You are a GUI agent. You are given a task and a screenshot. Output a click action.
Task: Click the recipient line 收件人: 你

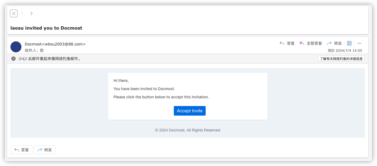point(34,50)
